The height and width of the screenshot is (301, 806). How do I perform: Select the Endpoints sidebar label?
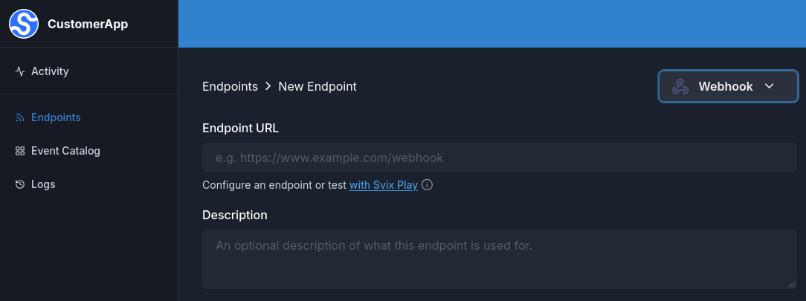point(56,117)
